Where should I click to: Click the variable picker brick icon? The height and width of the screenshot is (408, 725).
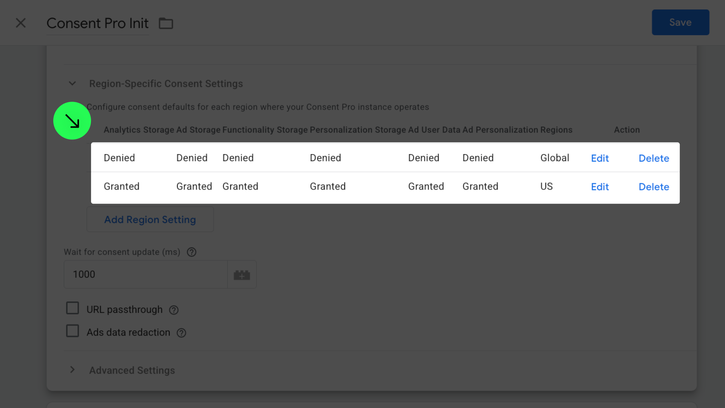242,275
